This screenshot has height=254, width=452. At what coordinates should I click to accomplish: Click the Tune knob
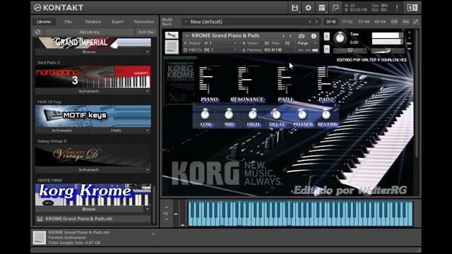[x=340, y=38]
